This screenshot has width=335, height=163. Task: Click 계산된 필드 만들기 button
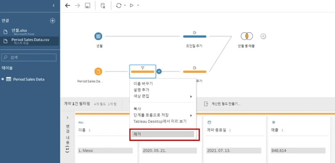click(x=222, y=104)
